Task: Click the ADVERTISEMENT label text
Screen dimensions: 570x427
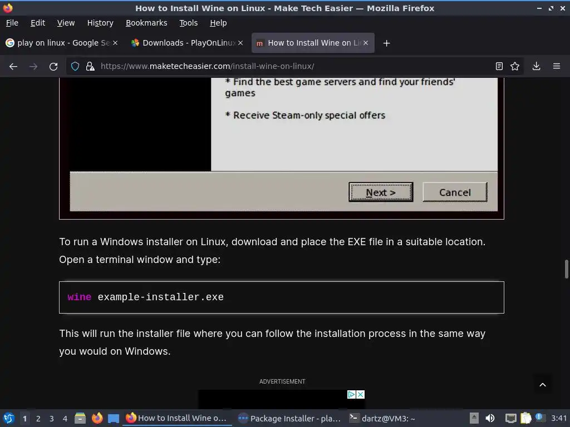Action: click(282, 381)
